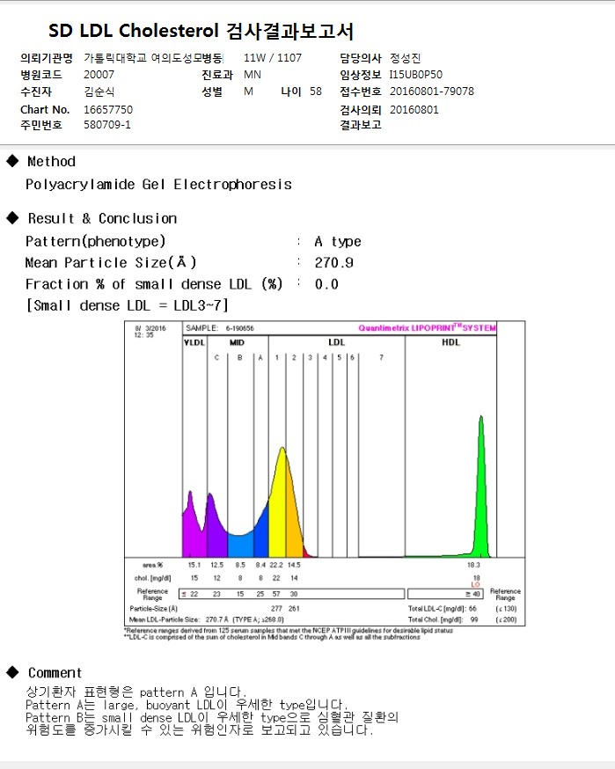Select the "Result & Conclusion" heading

coord(102,218)
